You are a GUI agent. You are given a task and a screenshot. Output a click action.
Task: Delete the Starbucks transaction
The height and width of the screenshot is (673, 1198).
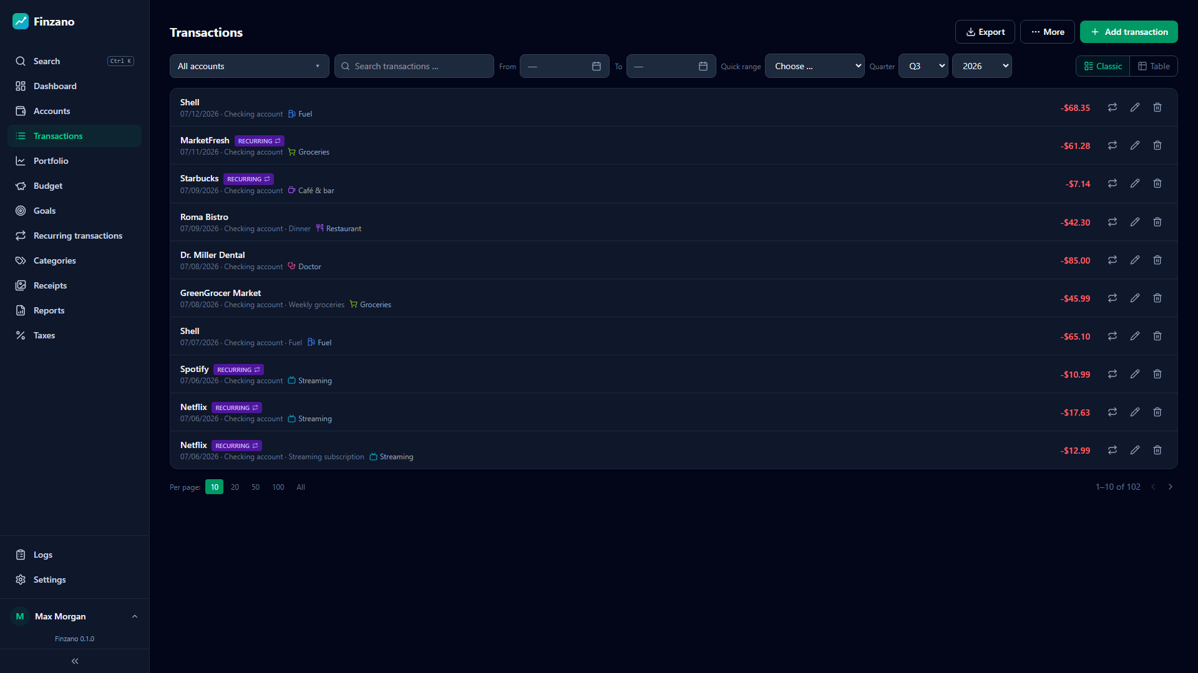pyautogui.click(x=1157, y=183)
